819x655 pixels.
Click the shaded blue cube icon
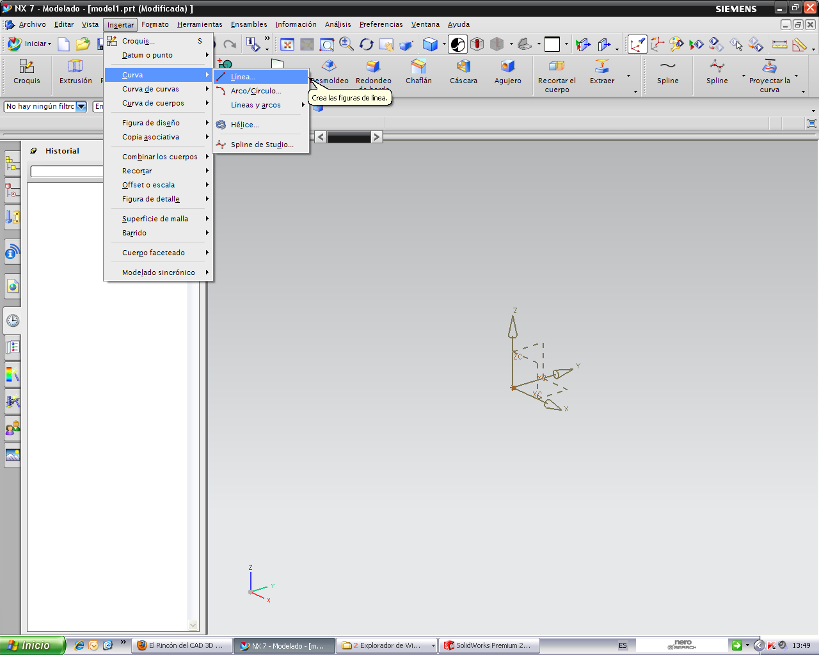click(430, 44)
